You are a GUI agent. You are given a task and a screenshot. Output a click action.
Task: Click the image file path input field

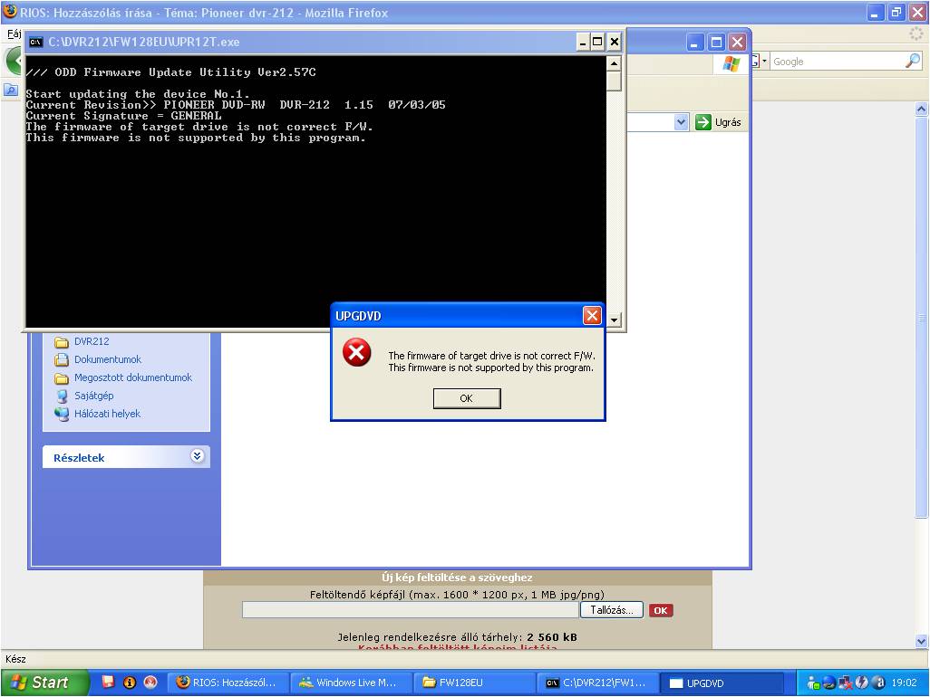(x=410, y=610)
